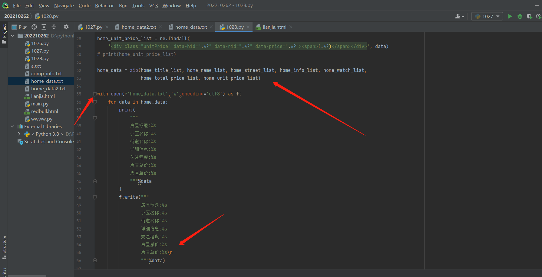The height and width of the screenshot is (277, 542).
Task: Open the Window menu
Action: [x=171, y=5]
